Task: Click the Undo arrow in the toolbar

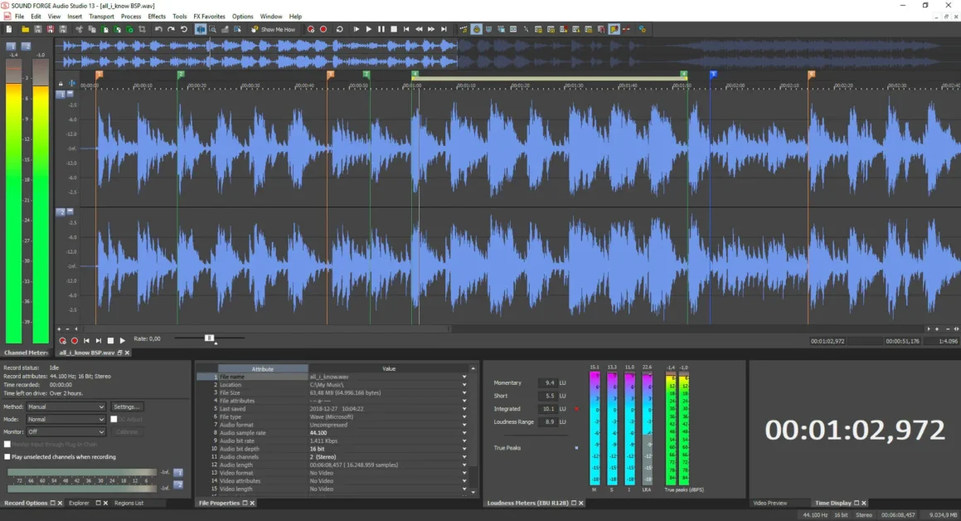Action: tap(158, 29)
